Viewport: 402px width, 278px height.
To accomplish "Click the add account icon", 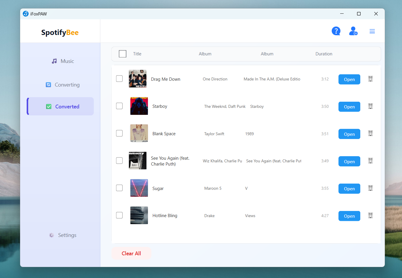I will [x=353, y=31].
